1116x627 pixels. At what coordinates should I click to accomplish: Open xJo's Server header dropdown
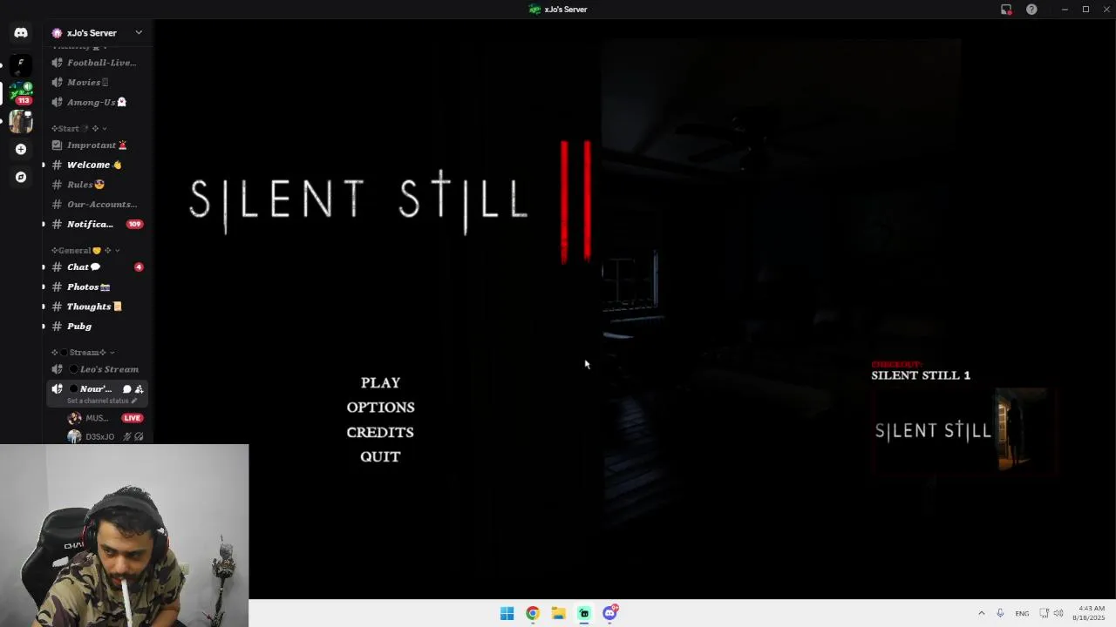coord(97,33)
